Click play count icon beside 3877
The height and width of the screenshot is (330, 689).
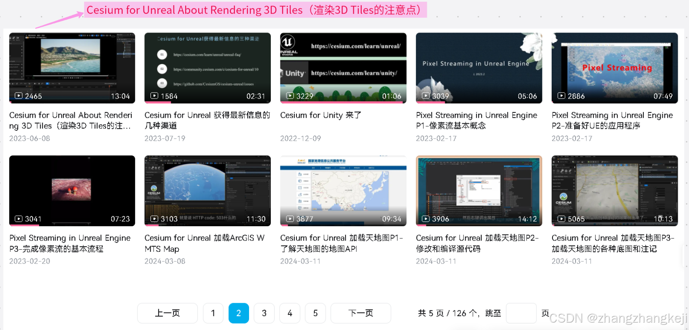290,219
